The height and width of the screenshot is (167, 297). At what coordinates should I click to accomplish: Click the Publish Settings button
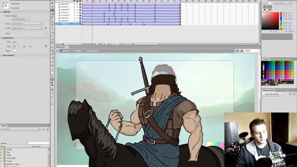click(20, 19)
